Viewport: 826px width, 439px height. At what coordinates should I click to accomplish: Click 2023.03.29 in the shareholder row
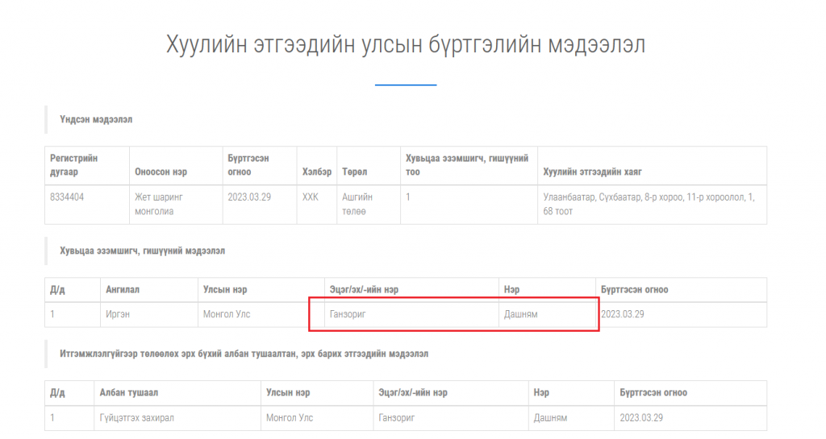pyautogui.click(x=623, y=314)
